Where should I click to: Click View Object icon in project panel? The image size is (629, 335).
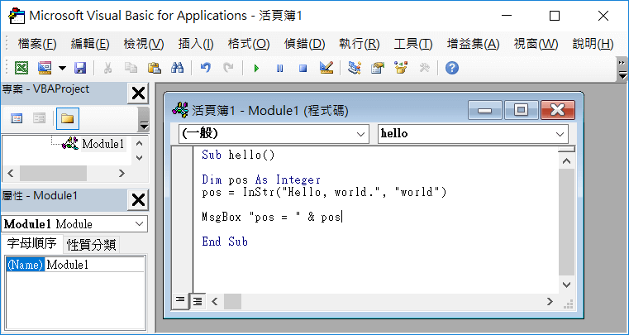pos(40,119)
